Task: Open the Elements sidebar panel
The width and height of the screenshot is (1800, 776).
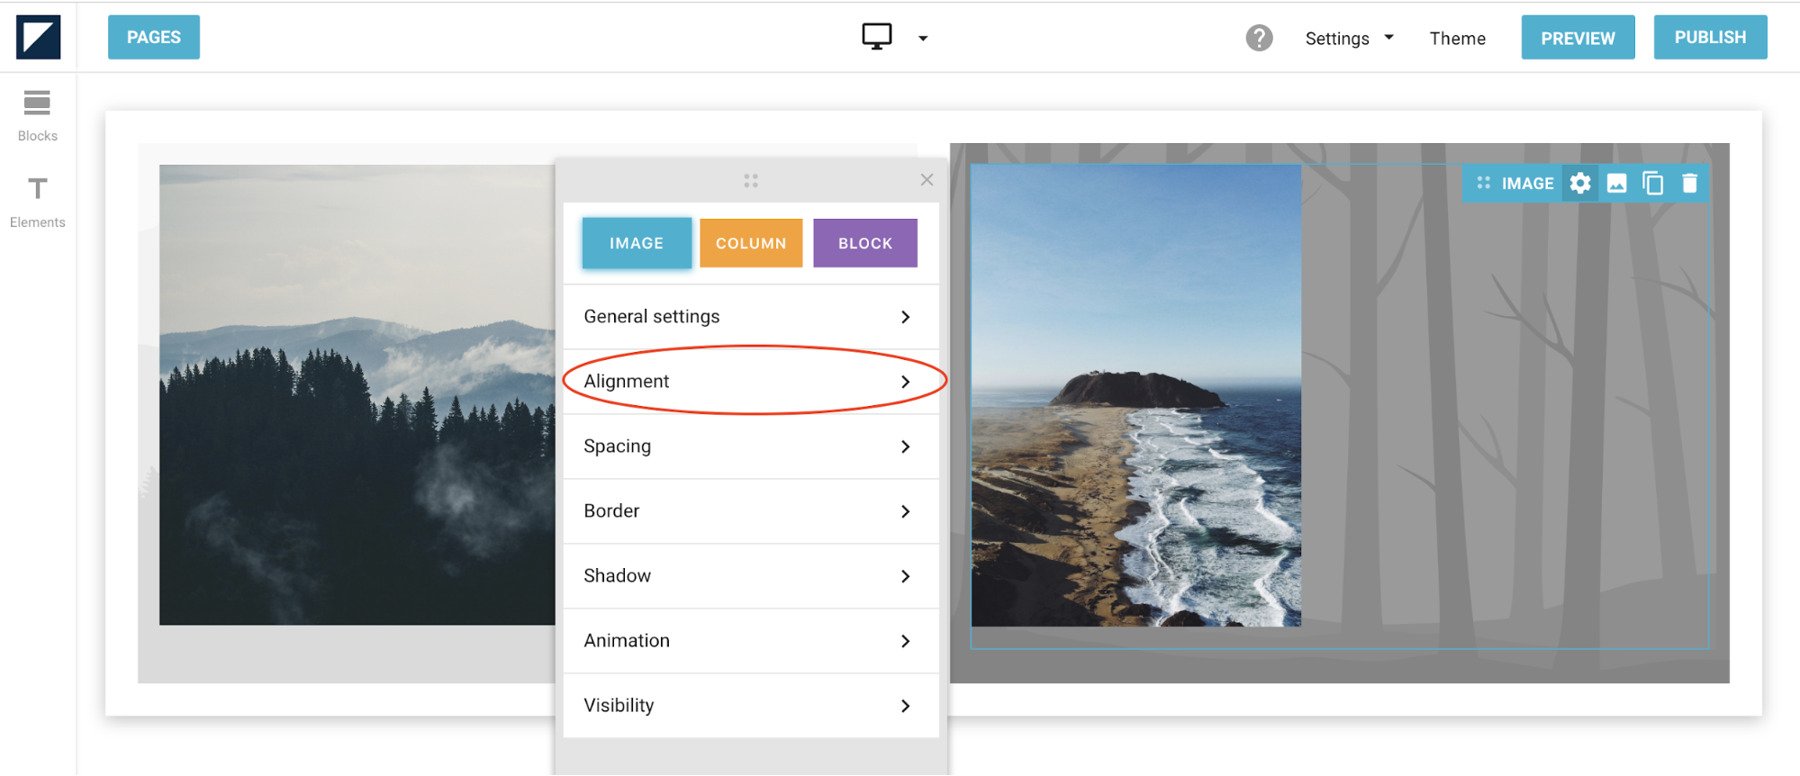Action: click(37, 202)
